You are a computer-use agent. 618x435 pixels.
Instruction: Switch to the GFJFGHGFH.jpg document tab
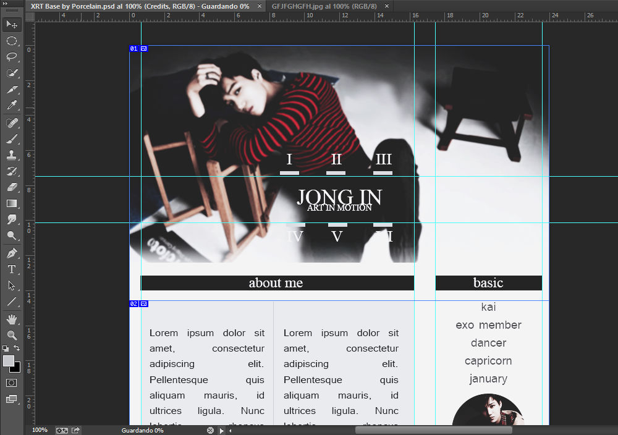tap(324, 6)
